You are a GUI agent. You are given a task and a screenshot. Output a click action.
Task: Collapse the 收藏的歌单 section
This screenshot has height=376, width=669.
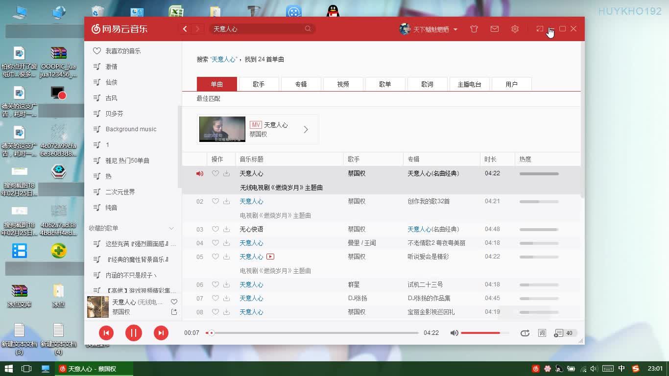click(171, 228)
